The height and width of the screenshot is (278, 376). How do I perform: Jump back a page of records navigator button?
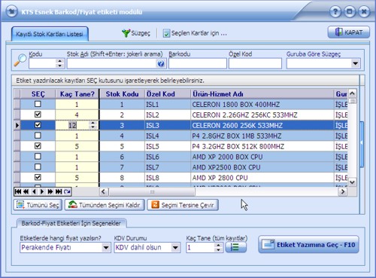[x=26, y=192]
